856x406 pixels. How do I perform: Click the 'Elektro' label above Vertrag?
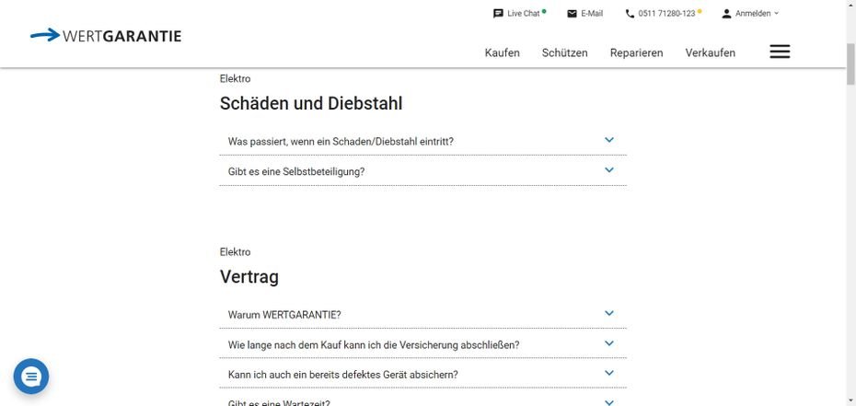(x=236, y=252)
